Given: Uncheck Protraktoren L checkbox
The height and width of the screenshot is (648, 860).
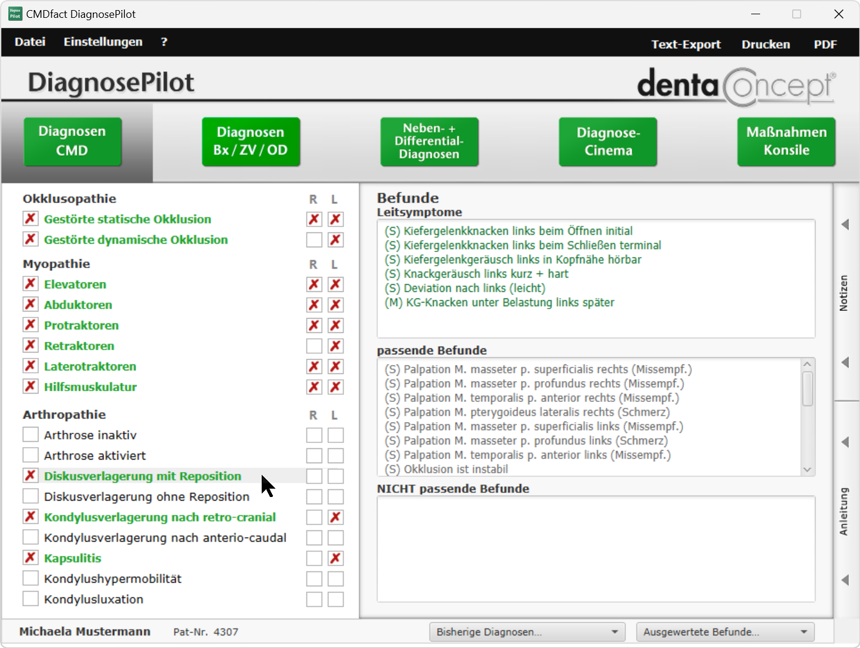Looking at the screenshot, I should point(335,326).
